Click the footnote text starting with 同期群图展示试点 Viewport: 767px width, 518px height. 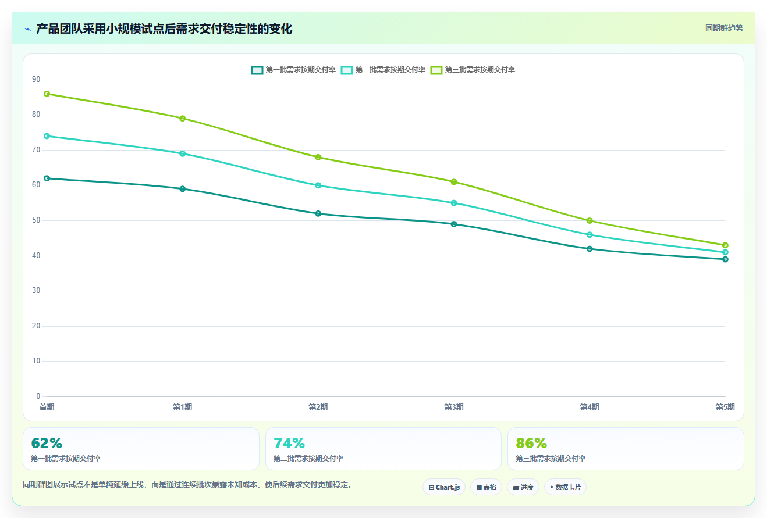pos(189,484)
